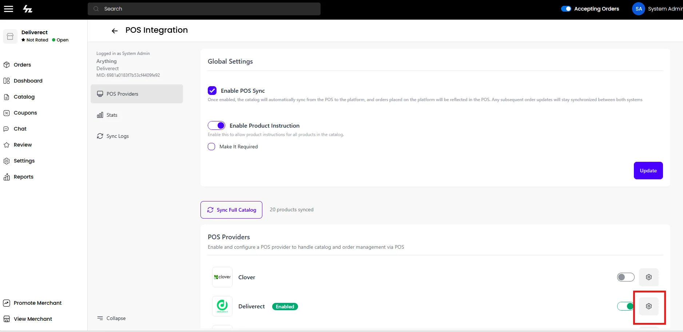The image size is (683, 332).
Task: Click the '20 products synced' text
Action: coord(291,210)
